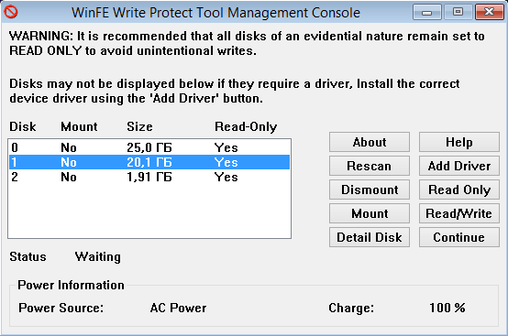Click empty area of the disk list
Screen dimensions: 508x336
[149, 211]
